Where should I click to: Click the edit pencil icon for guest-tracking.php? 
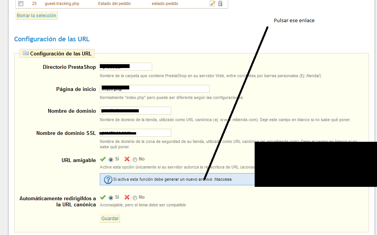[x=213, y=4]
